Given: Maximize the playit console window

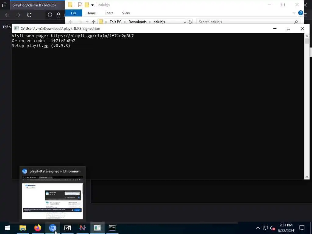Looking at the screenshot, I should click(x=289, y=28).
